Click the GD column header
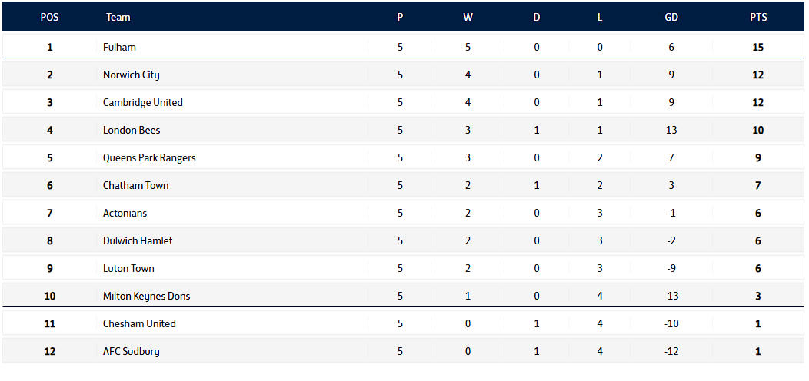This screenshot has width=809, height=381. [x=671, y=17]
